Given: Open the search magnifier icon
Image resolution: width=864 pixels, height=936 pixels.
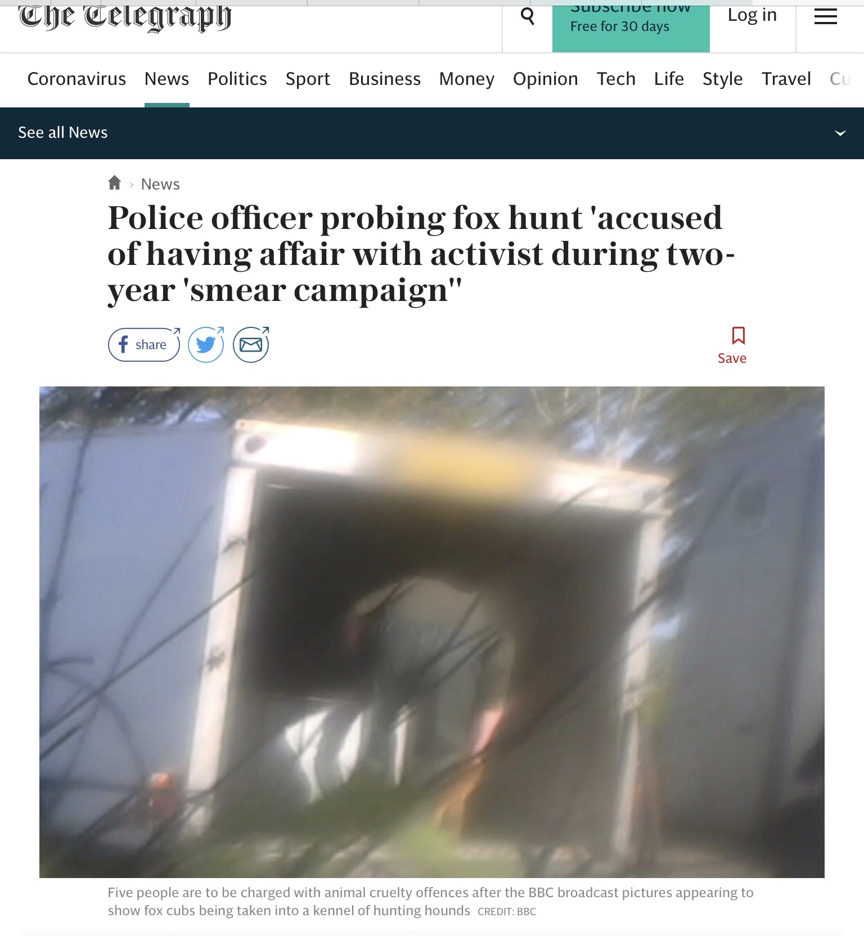Looking at the screenshot, I should coord(528,16).
